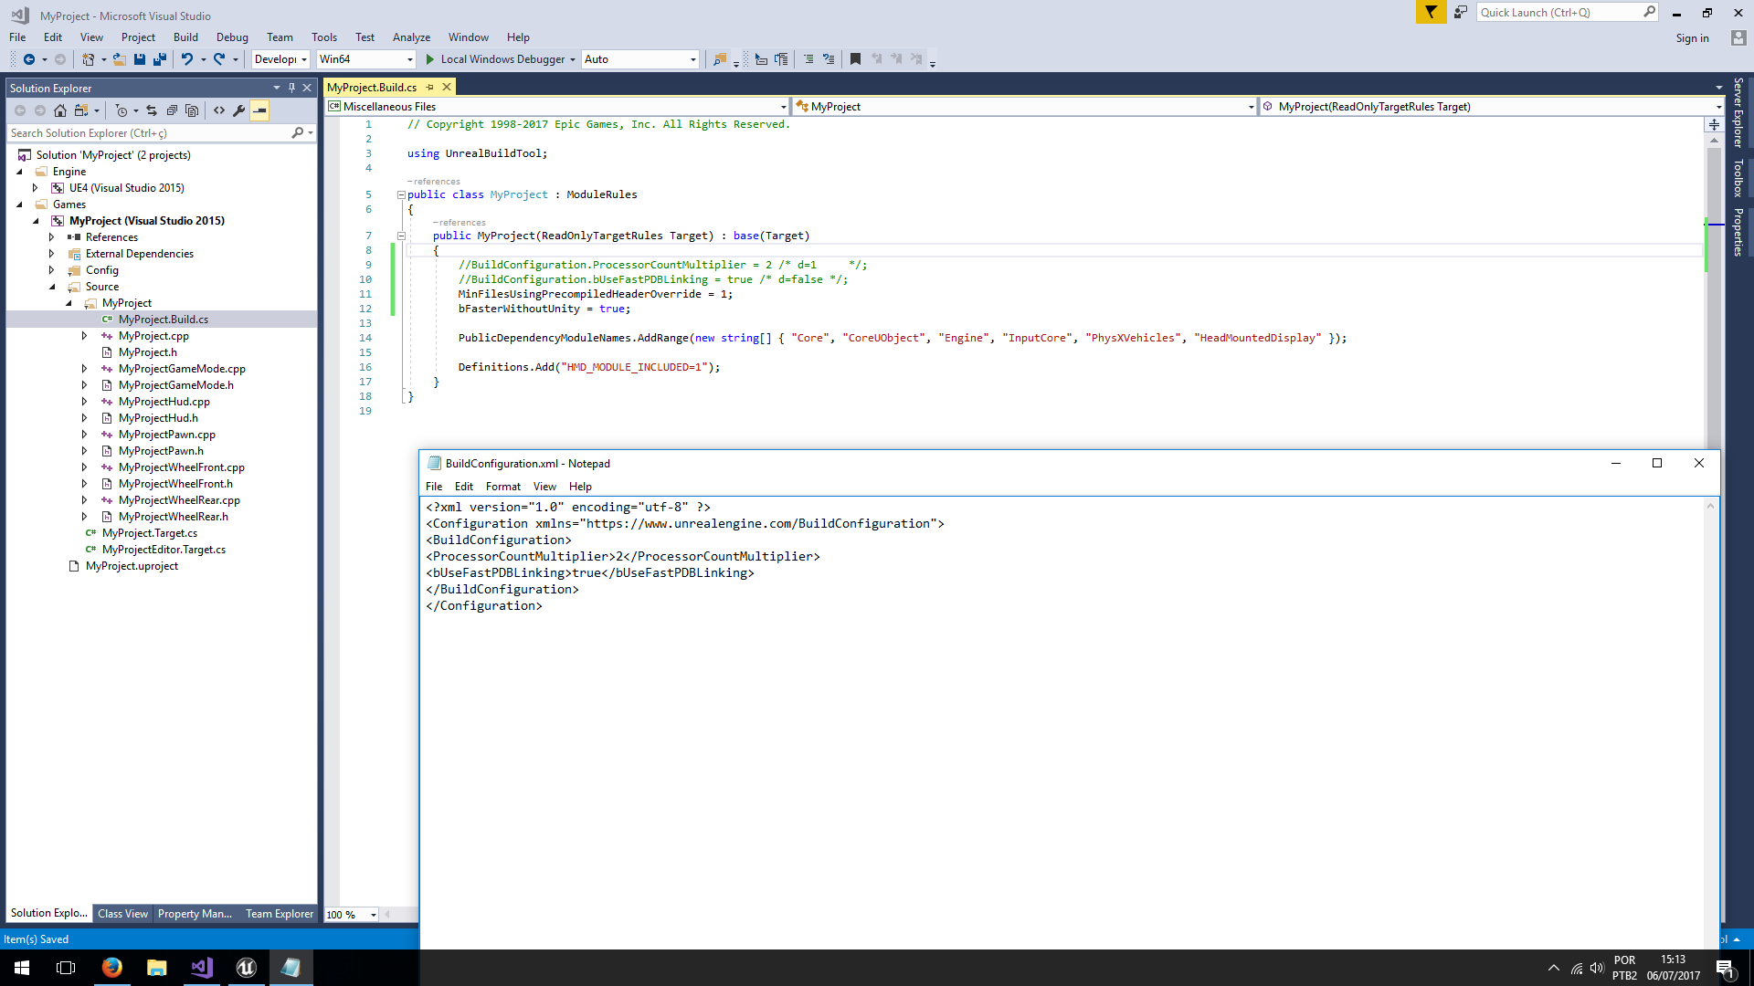Open the Win64 platform dropdown
The width and height of the screenshot is (1754, 986).
(x=409, y=59)
